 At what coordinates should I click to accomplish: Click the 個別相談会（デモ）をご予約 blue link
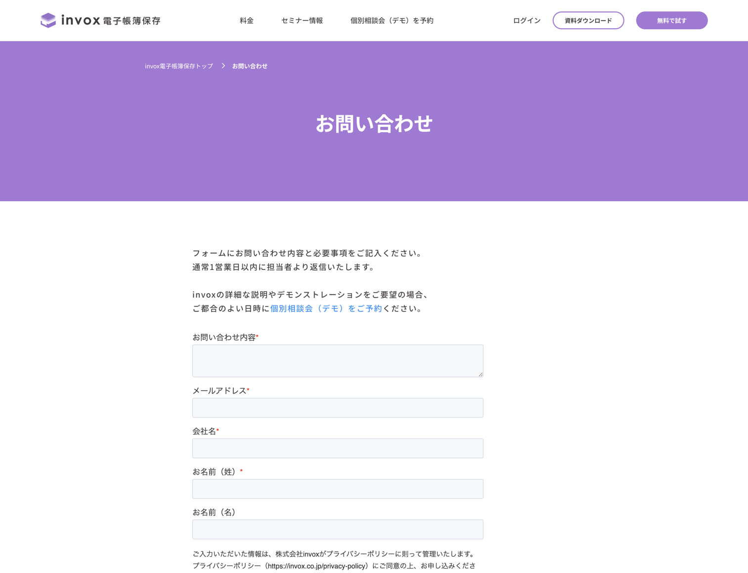(x=326, y=308)
